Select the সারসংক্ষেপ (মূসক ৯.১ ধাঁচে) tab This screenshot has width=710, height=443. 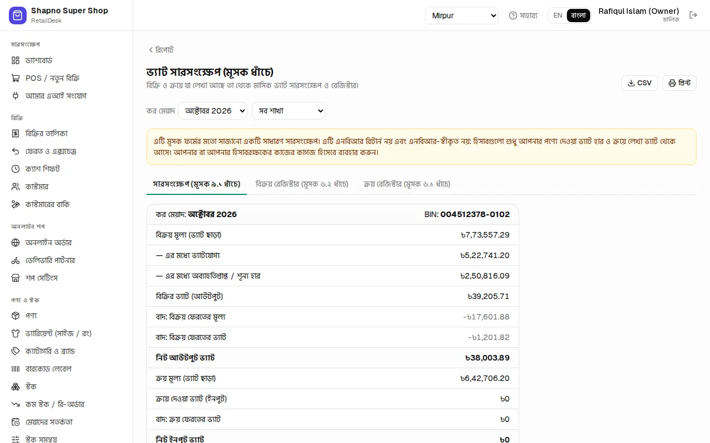196,184
